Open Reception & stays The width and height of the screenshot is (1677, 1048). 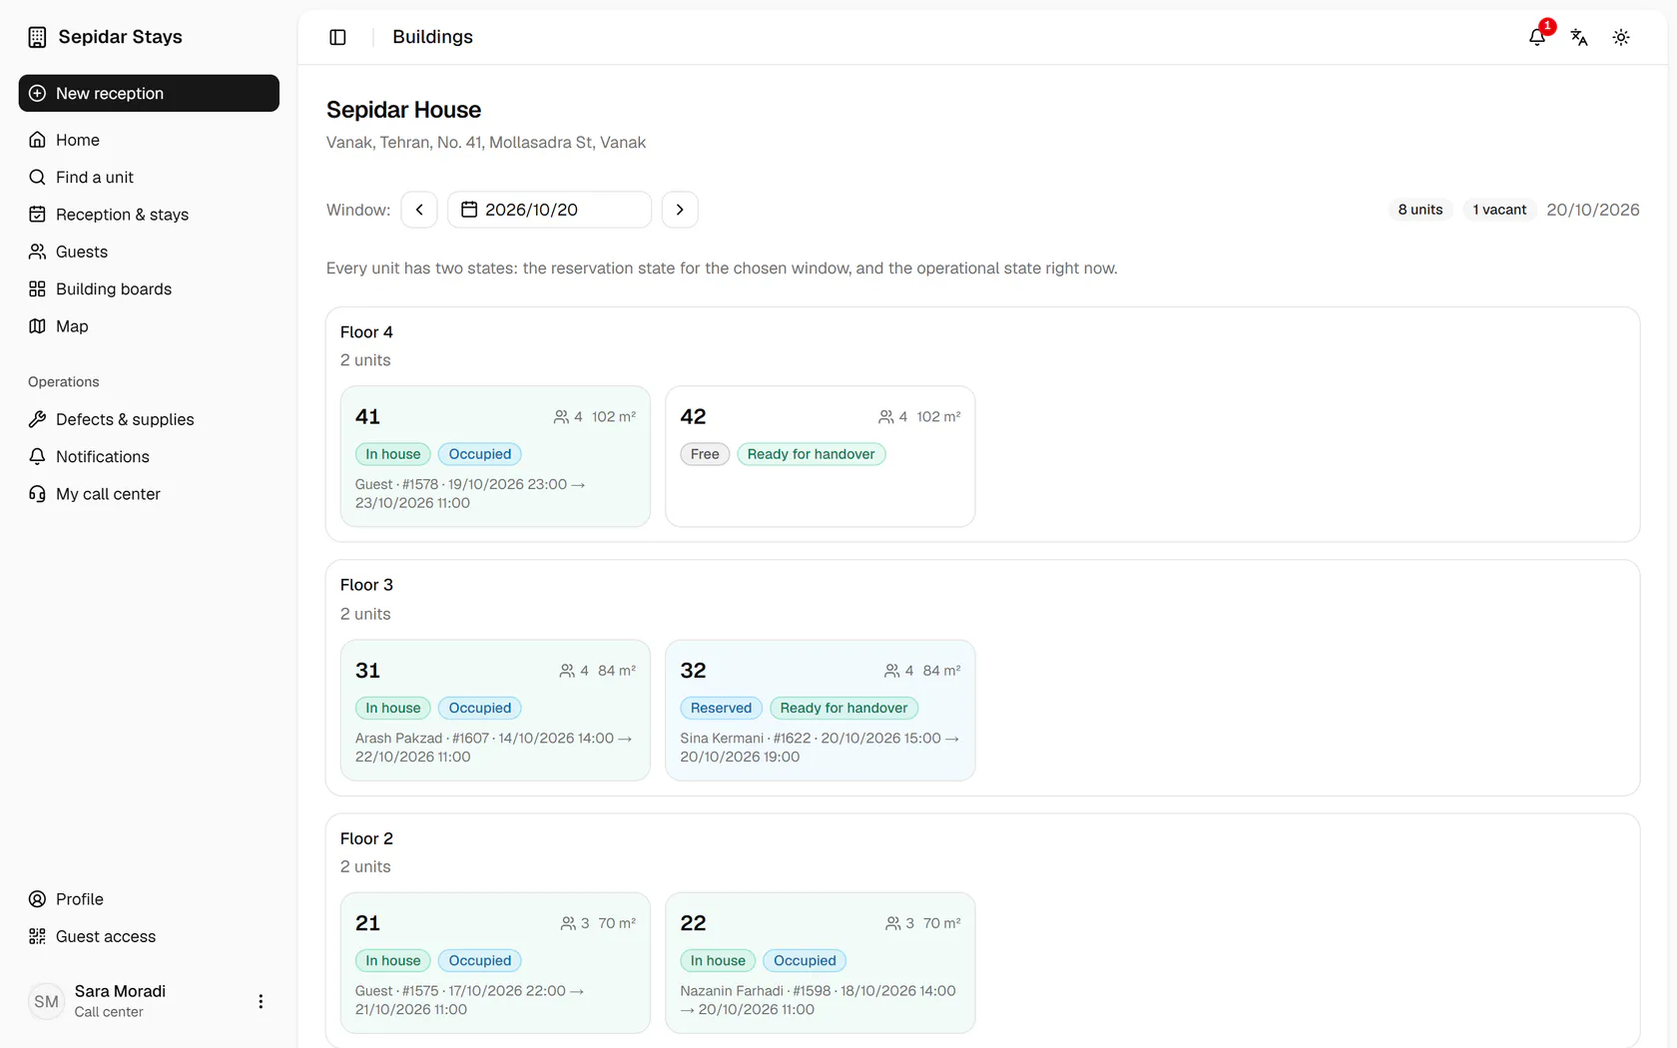(149, 215)
